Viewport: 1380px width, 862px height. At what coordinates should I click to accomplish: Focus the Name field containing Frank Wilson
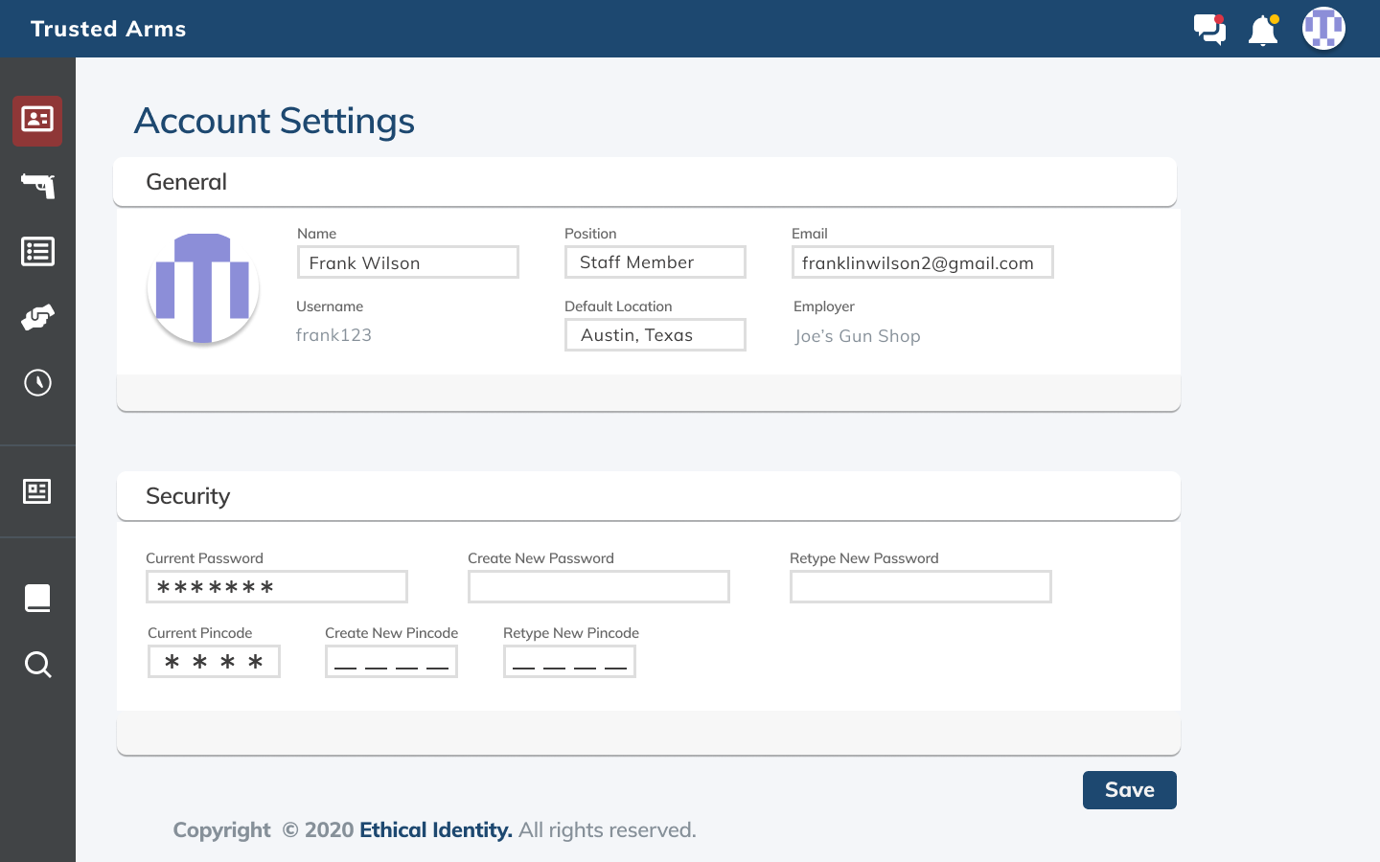pos(408,262)
